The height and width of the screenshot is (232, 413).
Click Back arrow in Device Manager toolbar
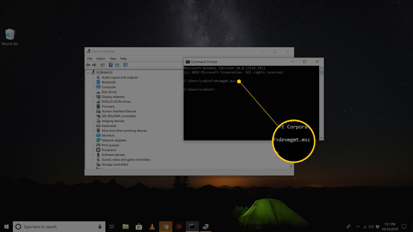(x=88, y=65)
